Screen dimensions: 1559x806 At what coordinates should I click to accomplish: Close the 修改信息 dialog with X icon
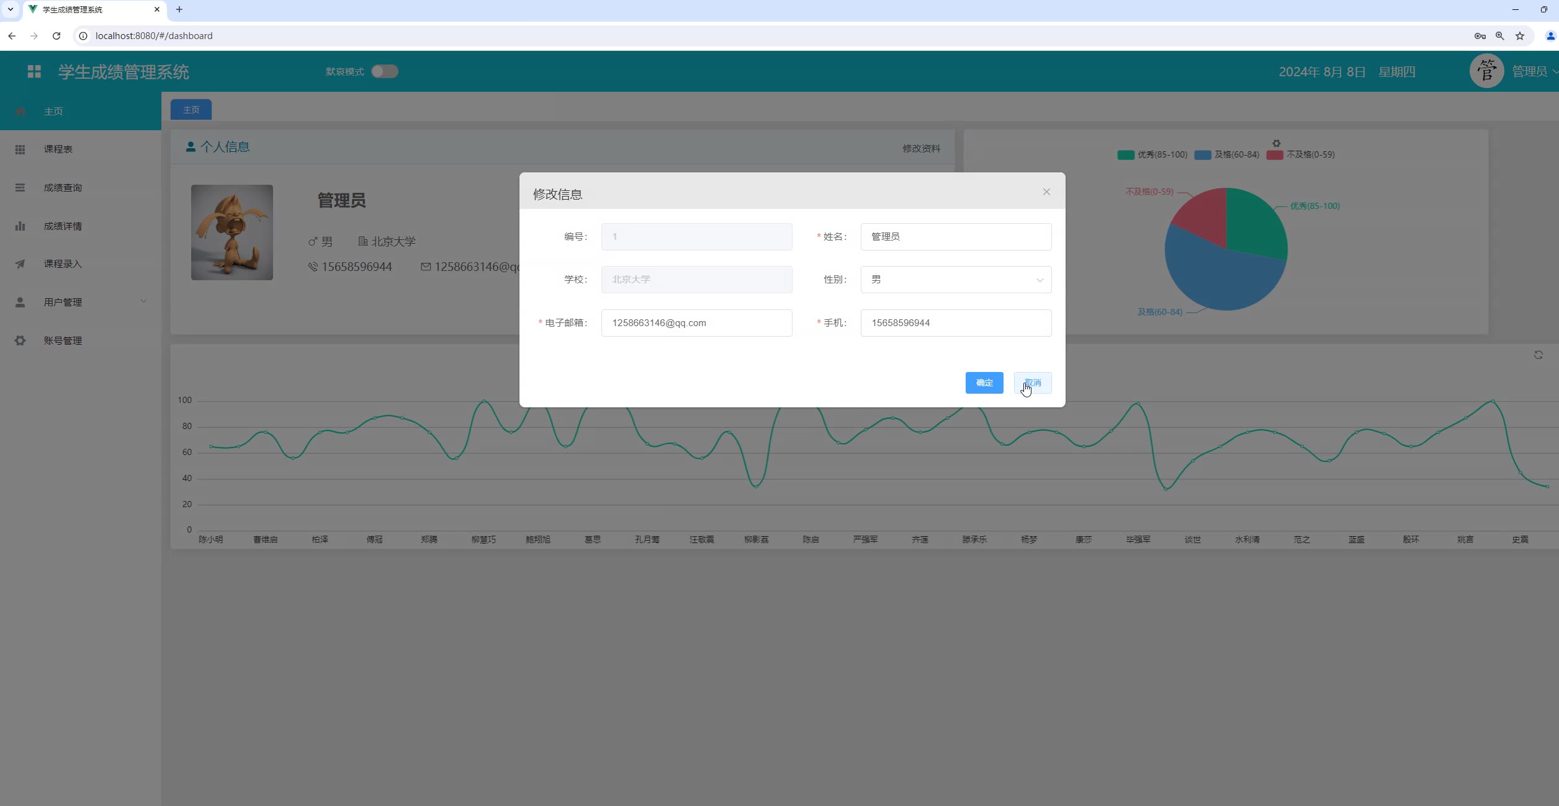(x=1046, y=192)
